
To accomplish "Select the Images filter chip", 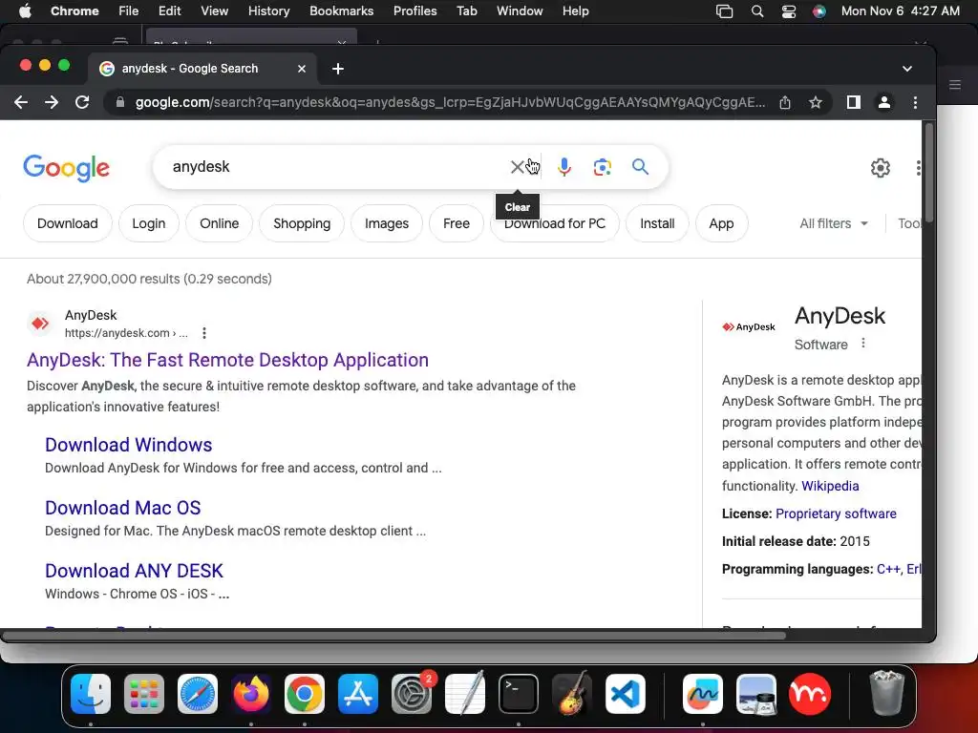I will pyautogui.click(x=387, y=223).
